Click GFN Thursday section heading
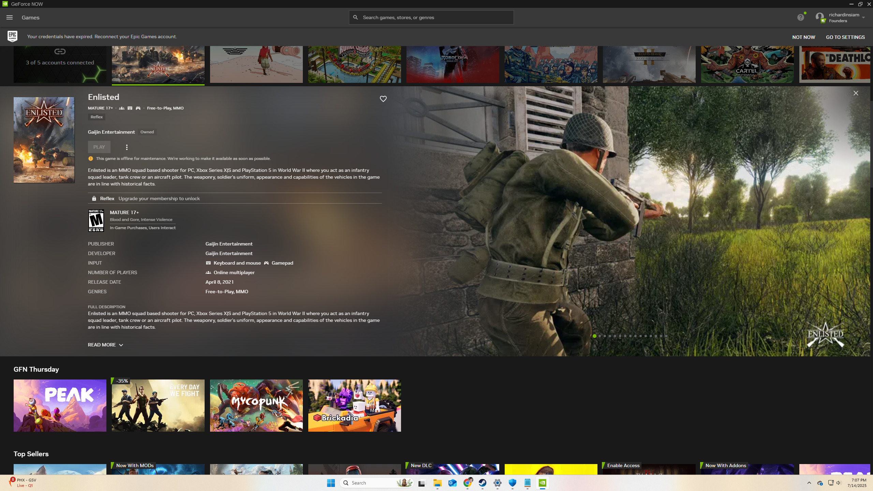 pyautogui.click(x=36, y=369)
